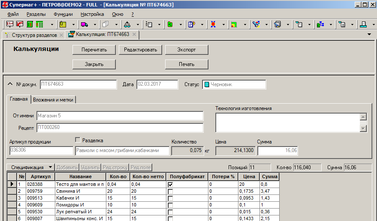Click the Supermag application icon in title bar
Viewport: 377px width, 221px height.
coord(5,5)
